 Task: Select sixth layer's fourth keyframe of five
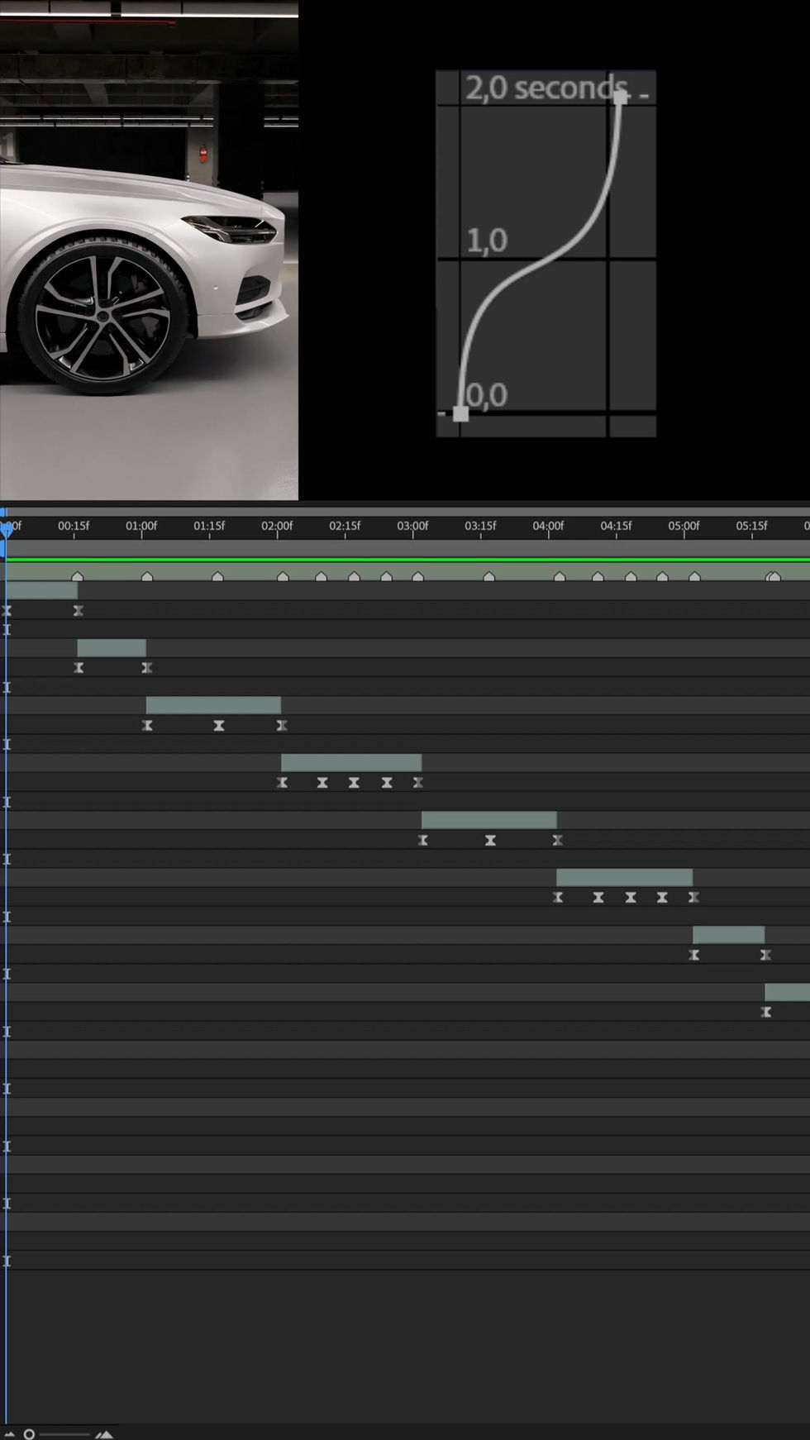[662, 898]
